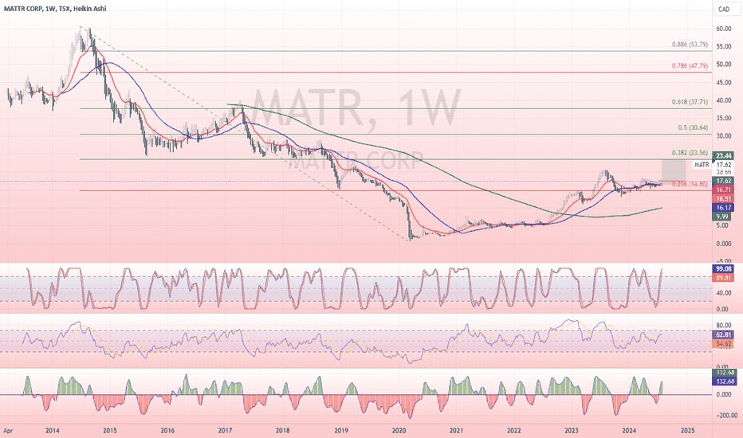Click the 35.00 price axis label
This screenshot has height=438, width=743.
click(x=724, y=119)
